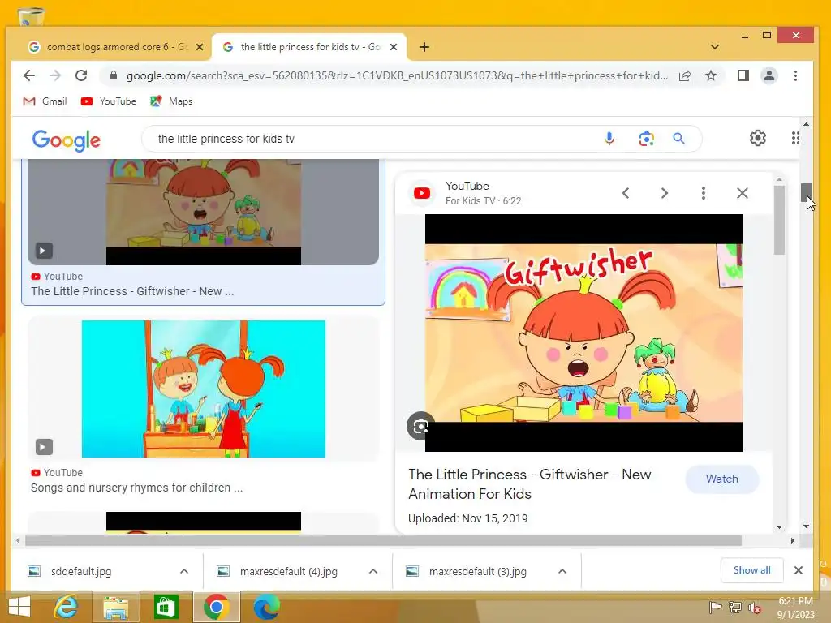
Task: Open downloaded file sddefault.jpg
Action: (81, 572)
